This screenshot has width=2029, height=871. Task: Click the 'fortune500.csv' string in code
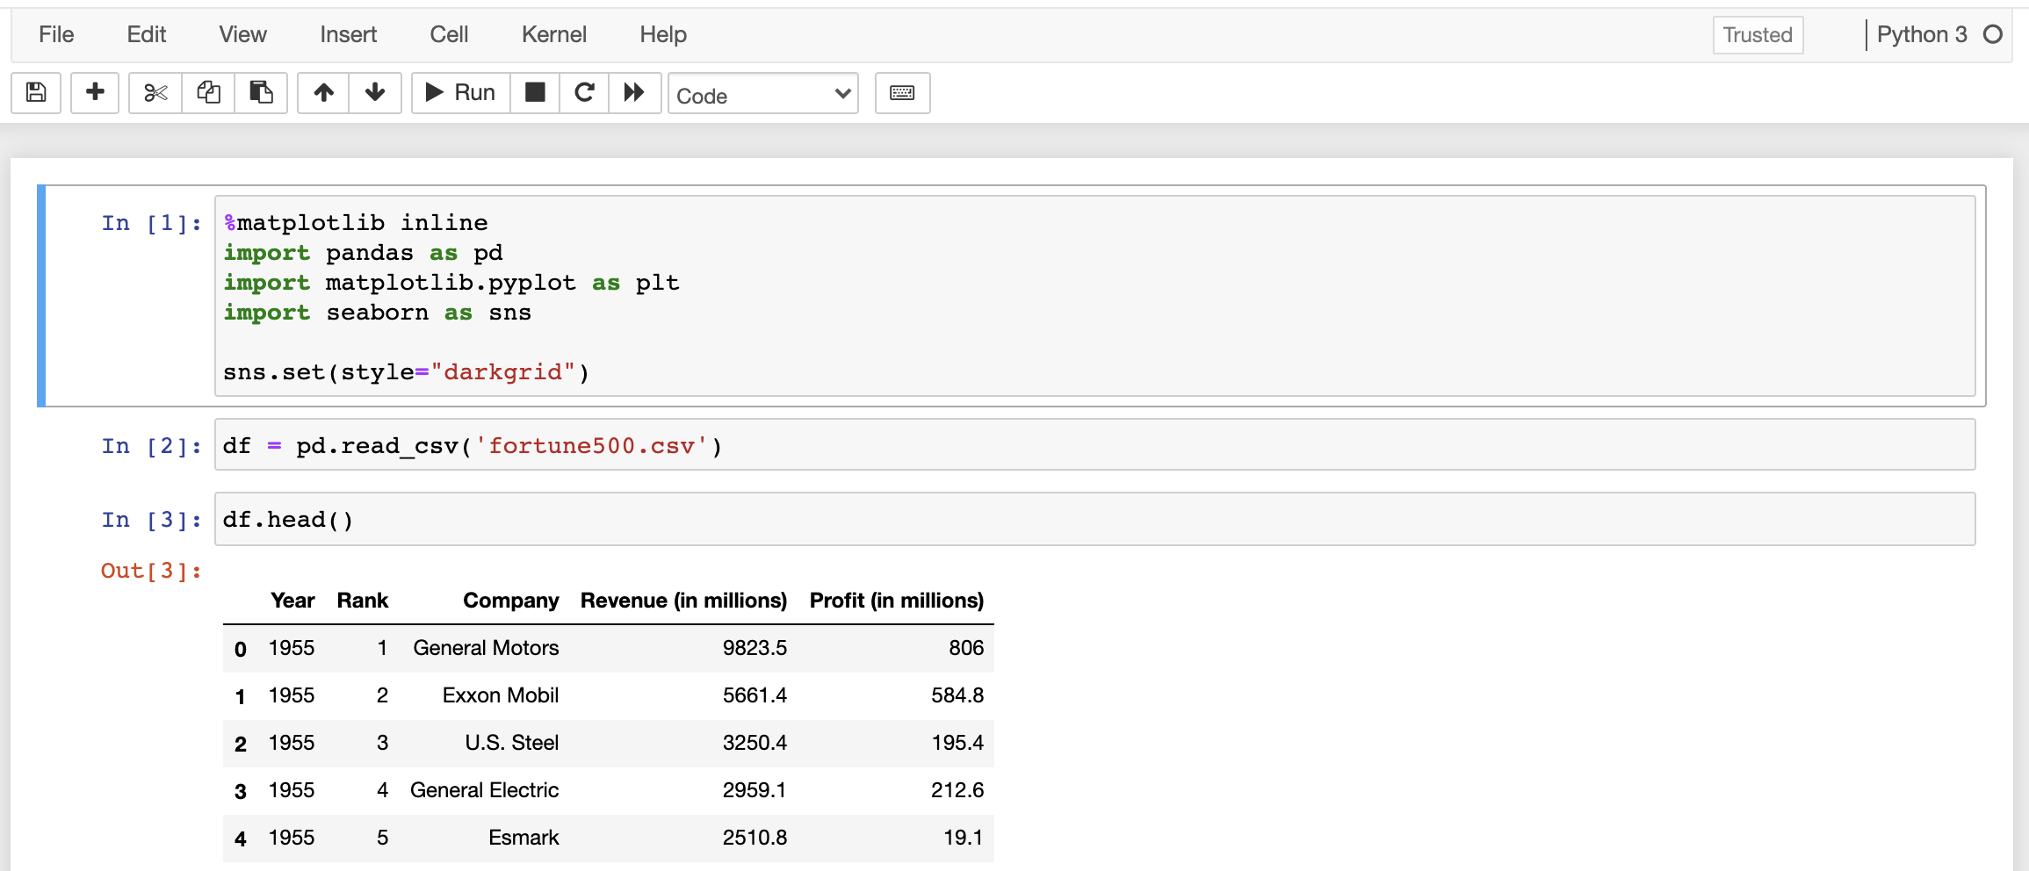(x=592, y=446)
